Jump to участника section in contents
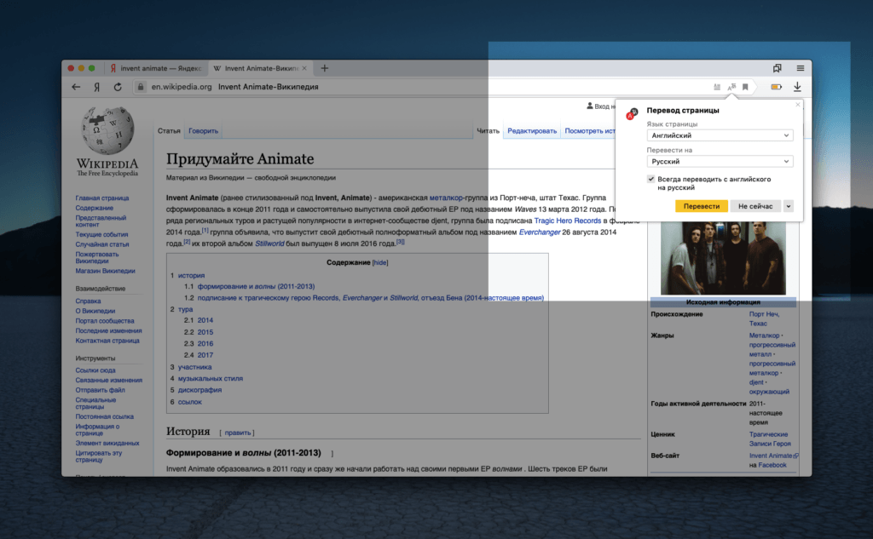The height and width of the screenshot is (539, 873). click(x=195, y=367)
